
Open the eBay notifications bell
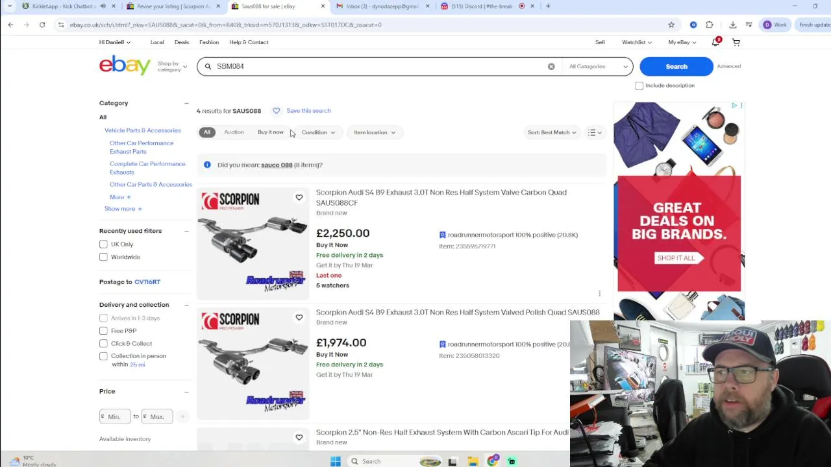[715, 42]
